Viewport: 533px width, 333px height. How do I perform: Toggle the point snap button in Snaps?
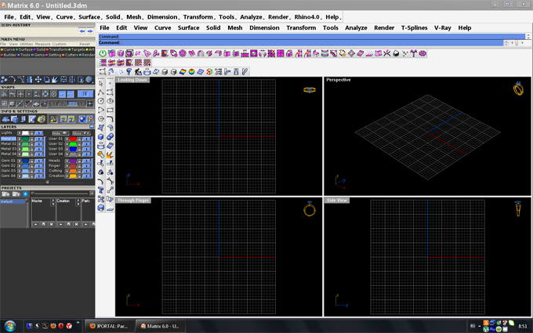29,94
